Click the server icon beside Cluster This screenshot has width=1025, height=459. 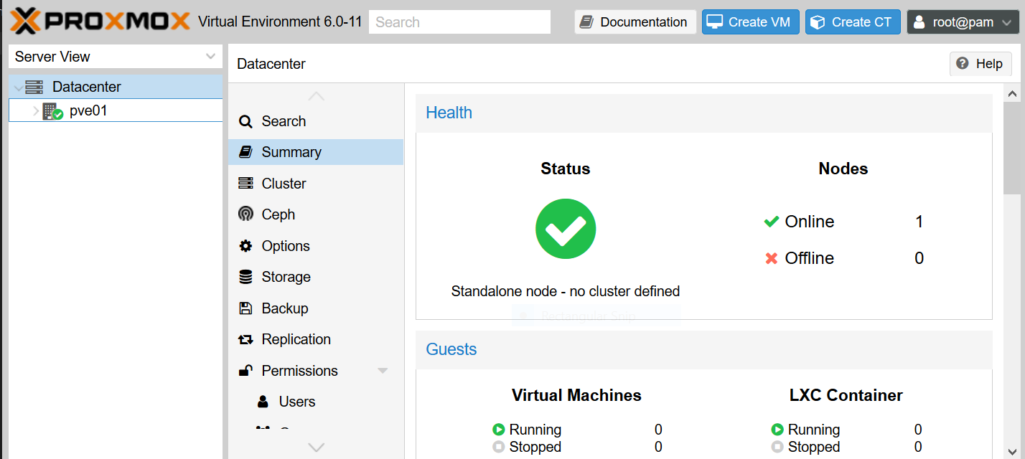point(245,184)
